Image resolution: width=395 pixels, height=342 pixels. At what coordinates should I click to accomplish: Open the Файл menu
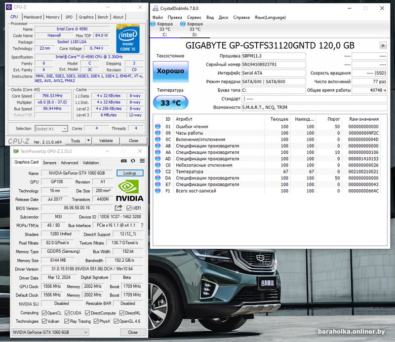158,17
